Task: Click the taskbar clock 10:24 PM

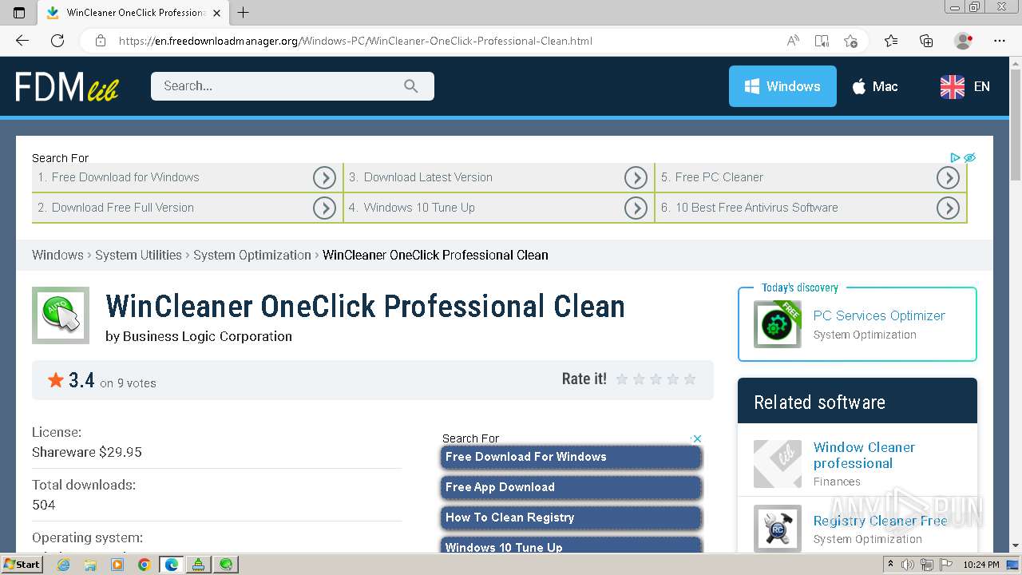Action: click(980, 565)
